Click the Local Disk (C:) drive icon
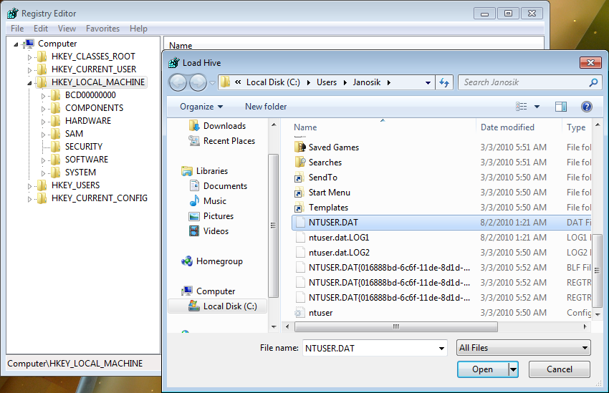 [x=194, y=306]
